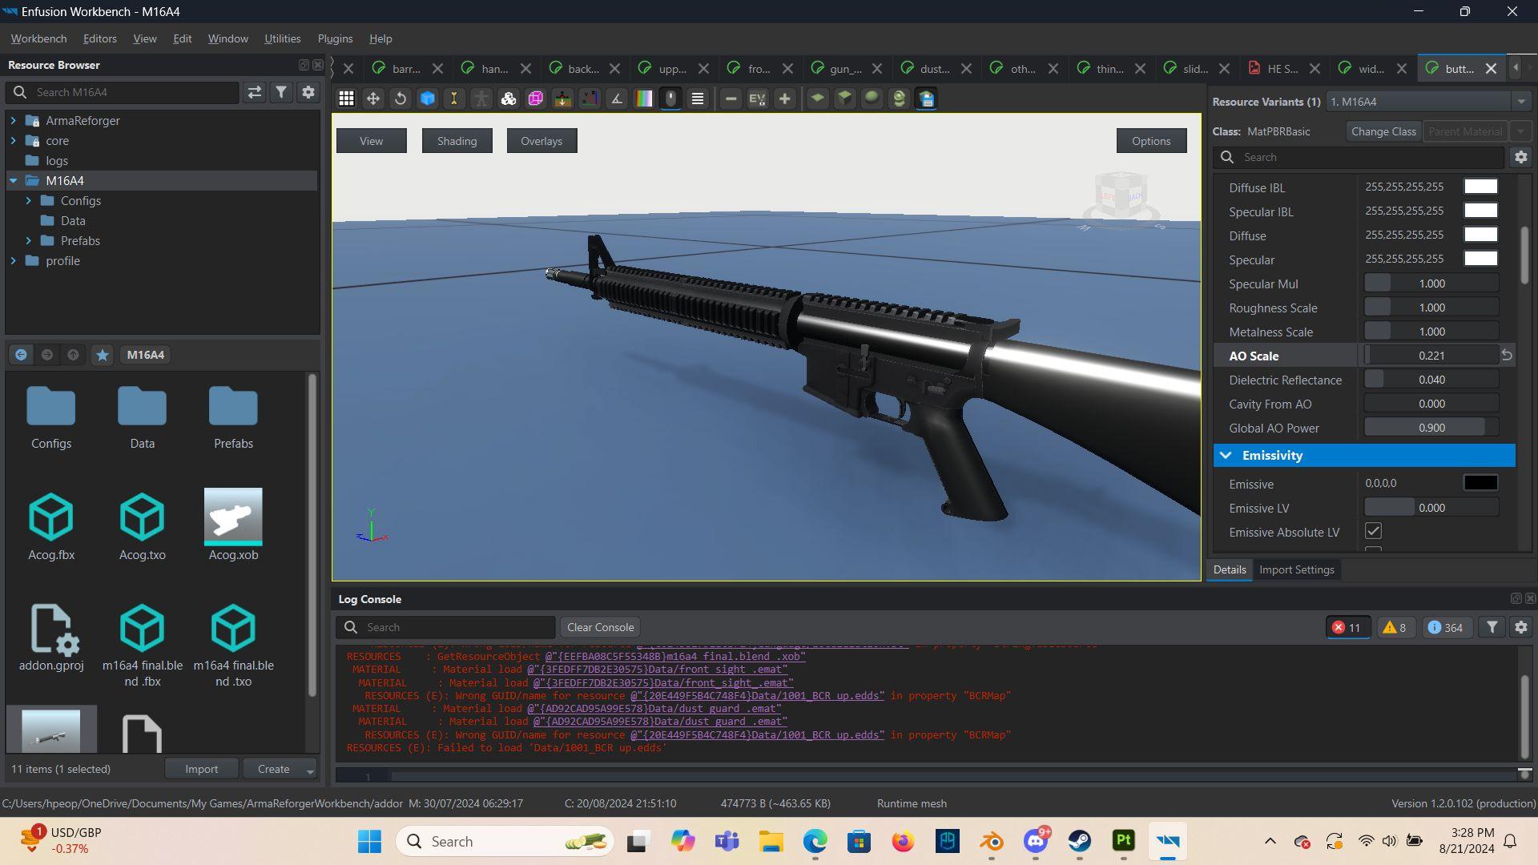Select the green cube preview icon
This screenshot has height=865, width=1538.
click(x=844, y=99)
